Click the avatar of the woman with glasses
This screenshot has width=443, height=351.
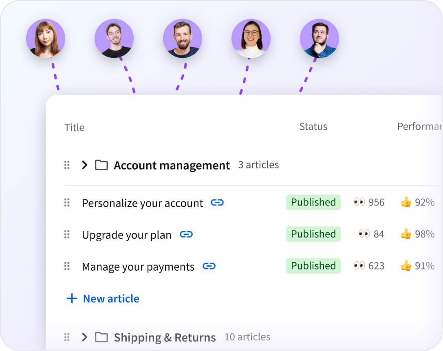click(251, 38)
